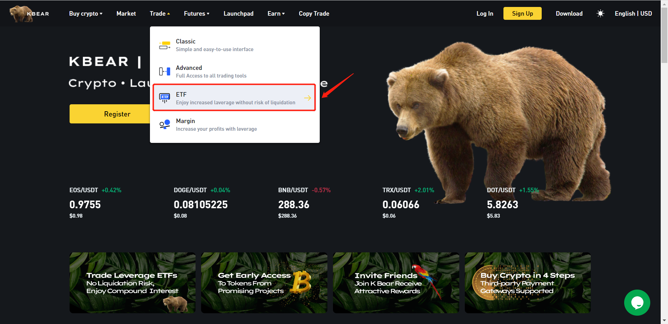
Task: Open the Get Early Access banner
Action: [x=264, y=283]
